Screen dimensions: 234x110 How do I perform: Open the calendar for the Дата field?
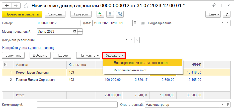[135, 23]
